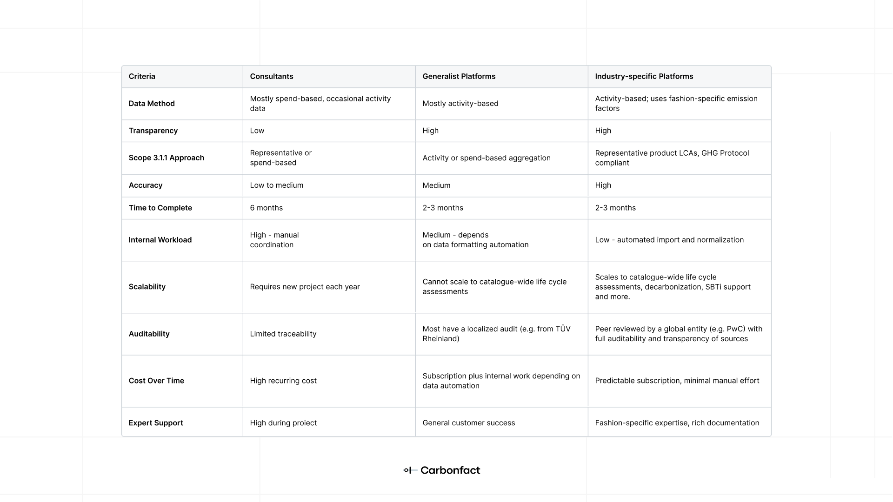Click the Carbonfact wordmark text
This screenshot has height=502, width=893.
coord(450,470)
